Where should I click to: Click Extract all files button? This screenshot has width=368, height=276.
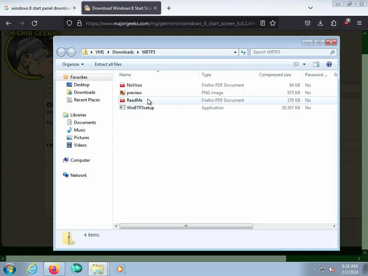pos(108,64)
